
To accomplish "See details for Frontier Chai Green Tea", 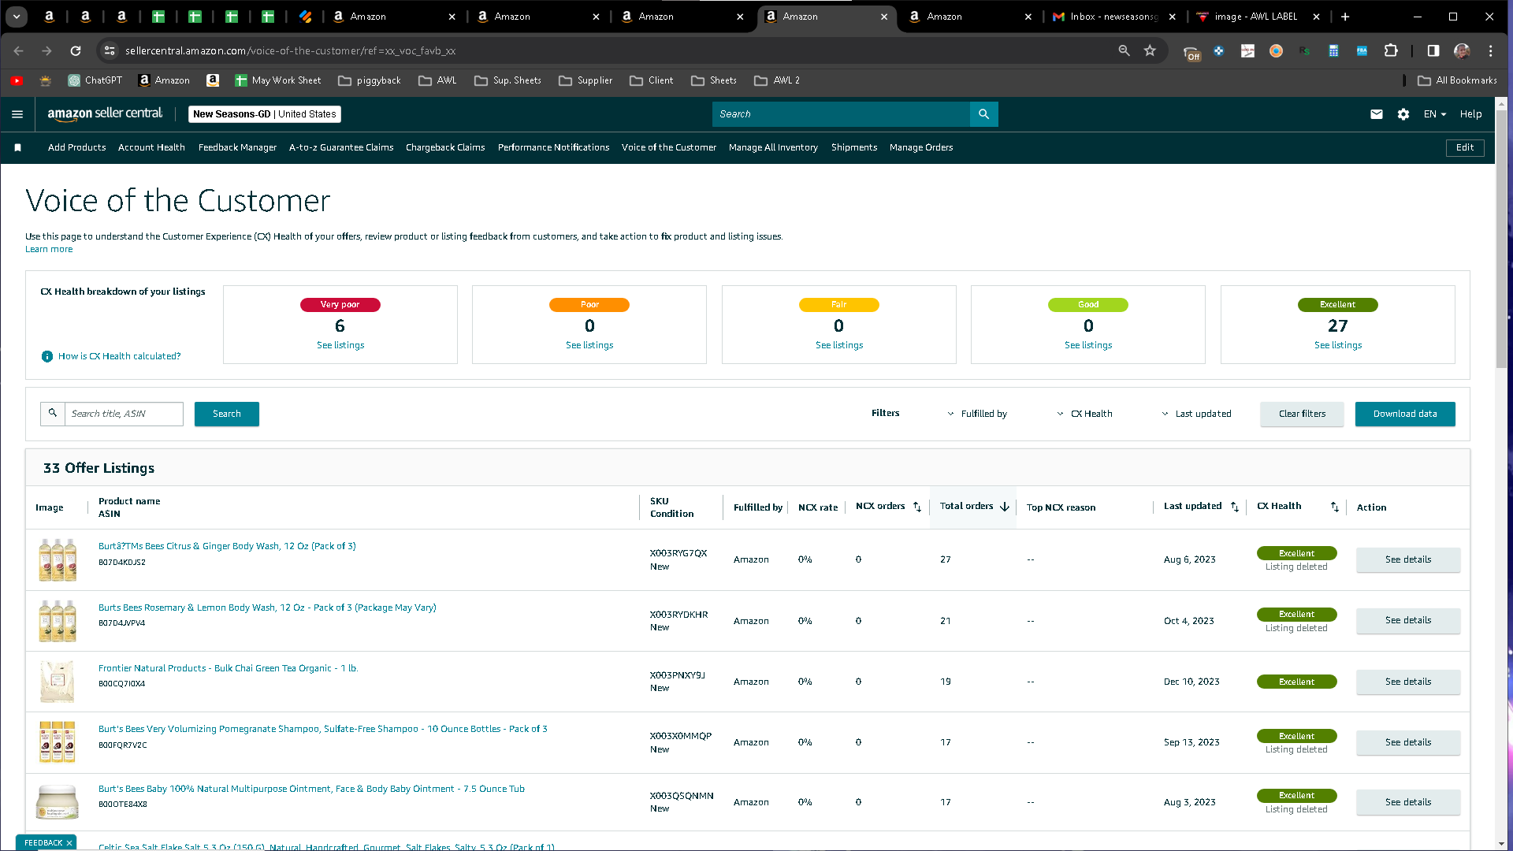I will coord(1408,682).
